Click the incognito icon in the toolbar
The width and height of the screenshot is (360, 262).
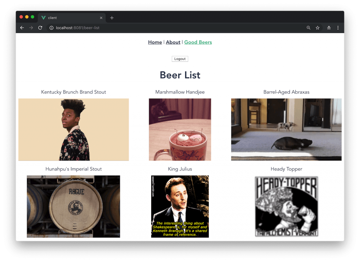pos(329,28)
